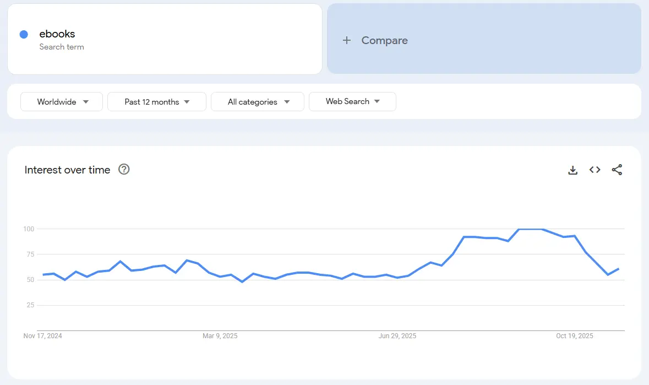The height and width of the screenshot is (385, 649).
Task: Select the Jun 29, 2025 axis date
Action: click(397, 336)
